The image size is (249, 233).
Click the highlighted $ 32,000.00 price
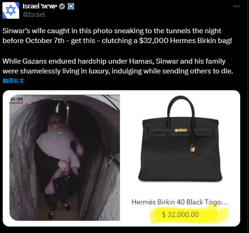pyautogui.click(x=180, y=214)
